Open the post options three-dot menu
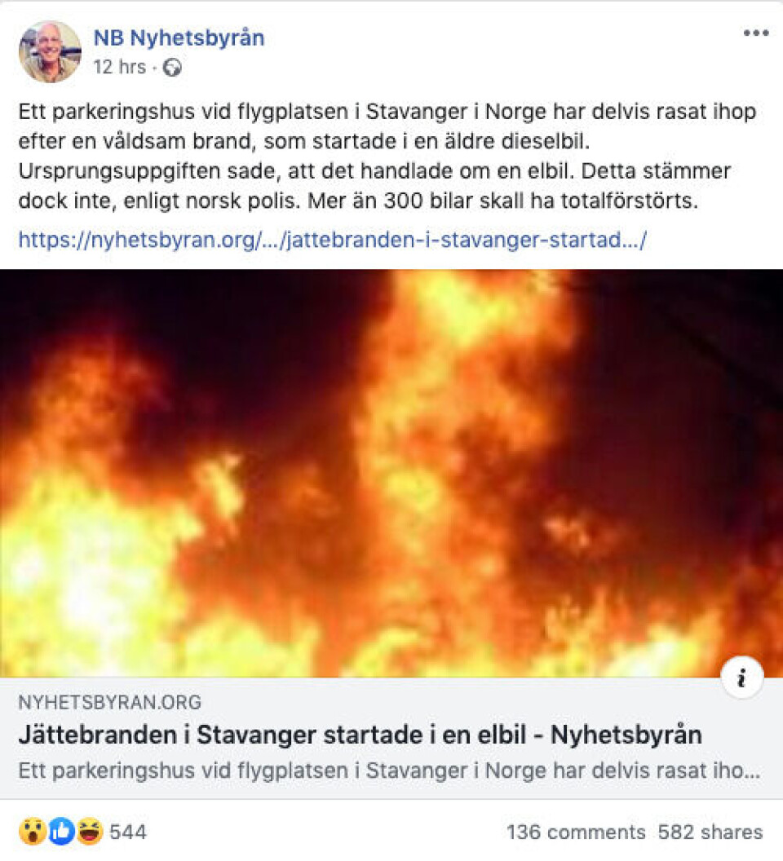The image size is (783, 861). click(755, 33)
